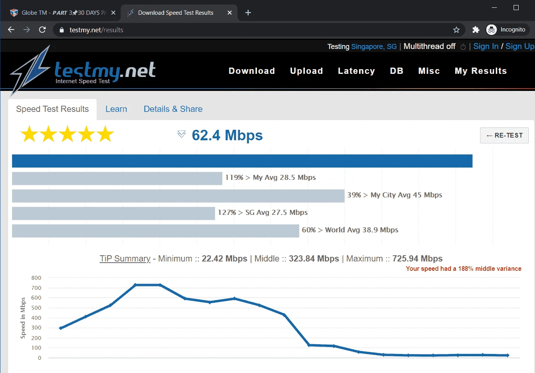Go back with the browser back arrow
This screenshot has width=535, height=373.
(11, 30)
